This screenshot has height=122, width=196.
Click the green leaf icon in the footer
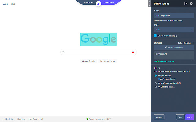point(87,119)
